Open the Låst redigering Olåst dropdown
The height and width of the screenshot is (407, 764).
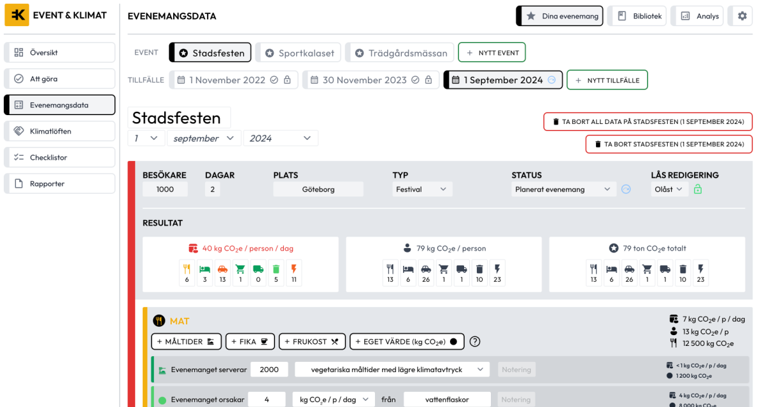point(668,190)
